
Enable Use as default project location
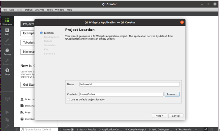click(68, 99)
